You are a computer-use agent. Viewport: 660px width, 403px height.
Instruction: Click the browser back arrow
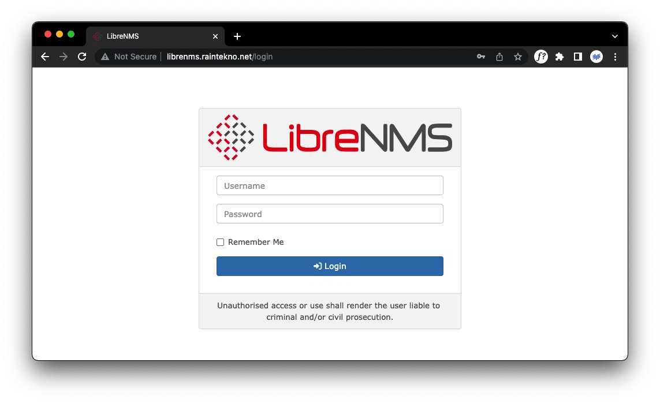pyautogui.click(x=45, y=57)
